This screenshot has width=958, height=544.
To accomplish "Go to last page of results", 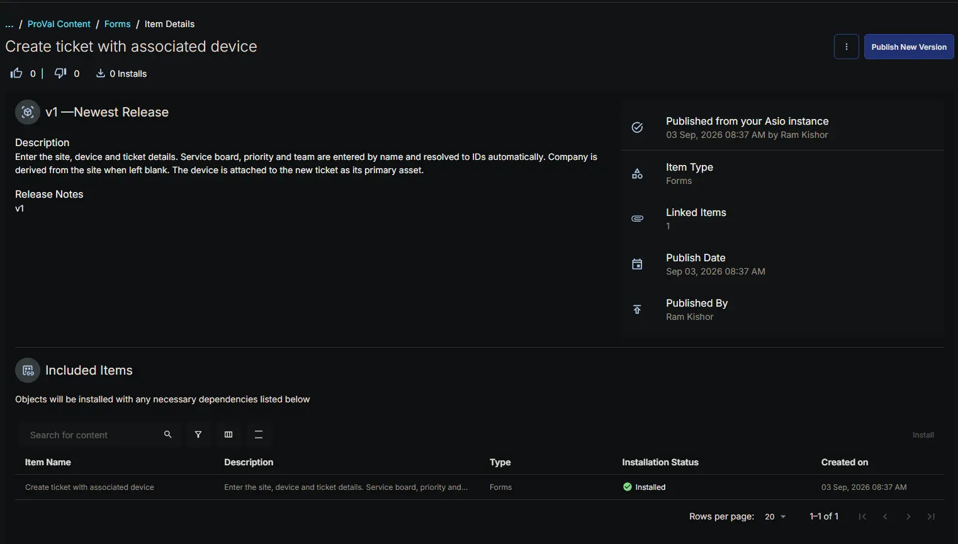I will 931,516.
